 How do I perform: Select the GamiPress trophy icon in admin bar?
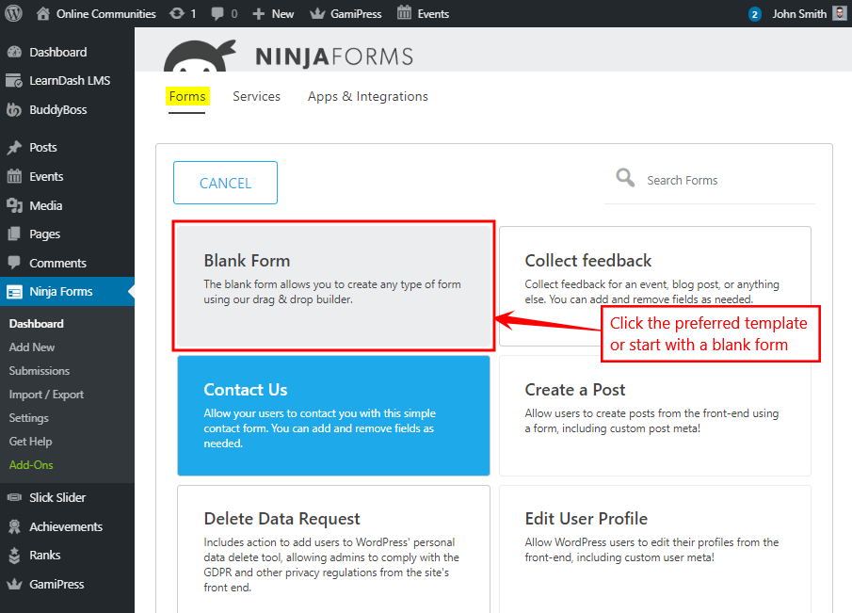(315, 13)
